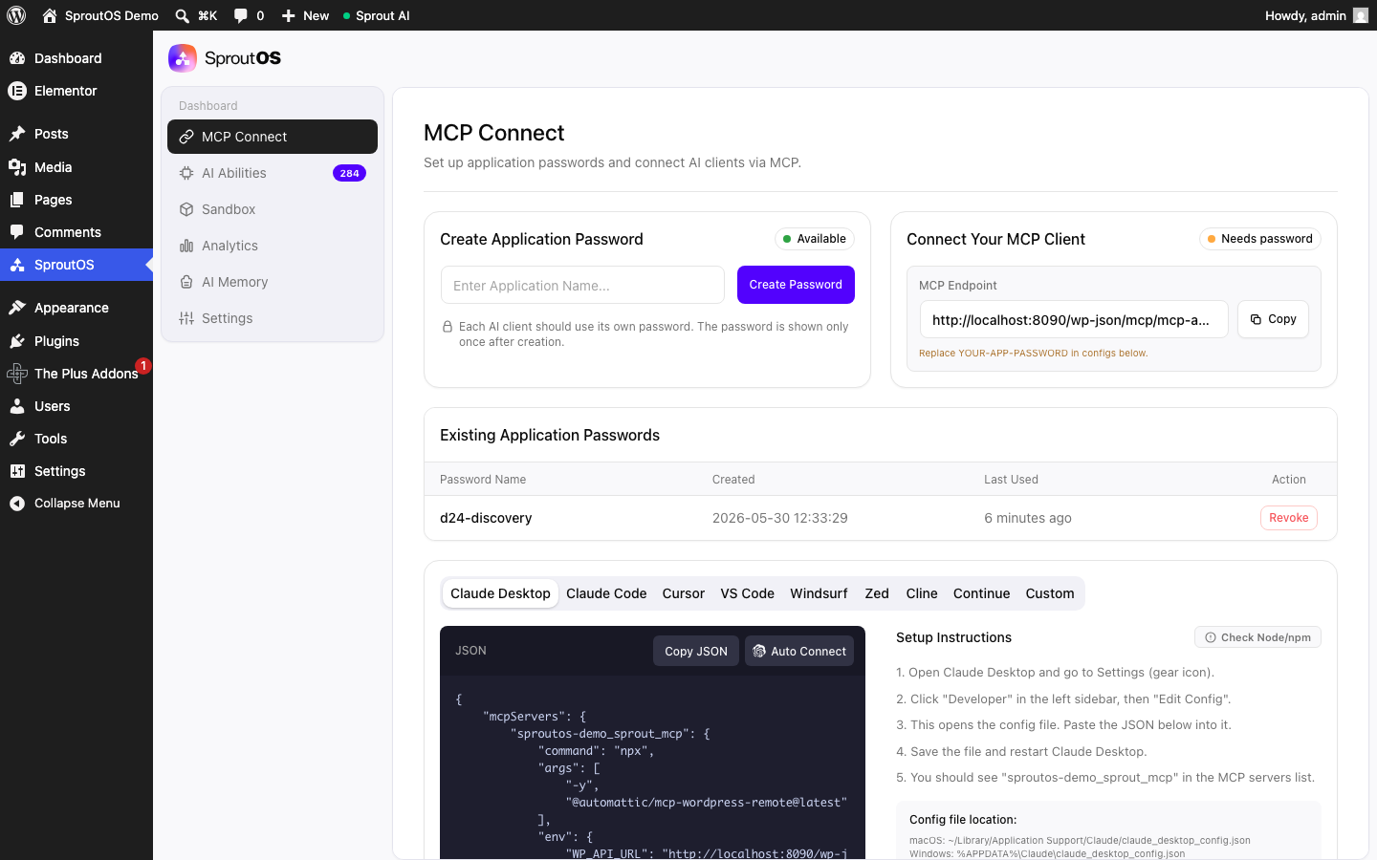Switch to the VS Code tab

[748, 593]
